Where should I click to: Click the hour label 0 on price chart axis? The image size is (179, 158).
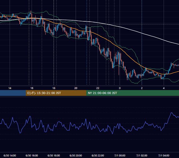point(120,88)
